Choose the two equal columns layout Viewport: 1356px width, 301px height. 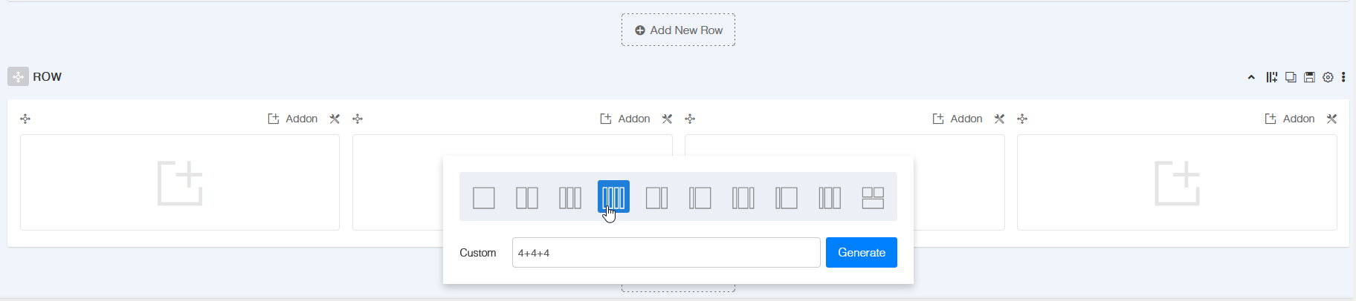click(527, 197)
